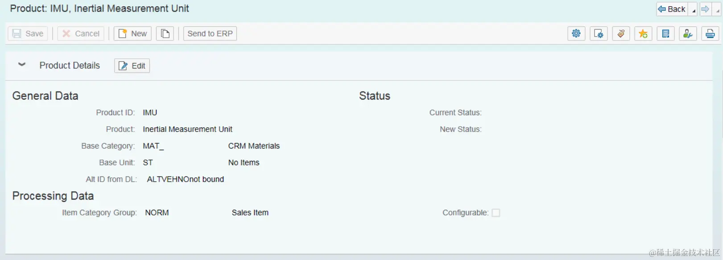Collapse the Product Details section
Viewport: 723px width, 260px height.
[22, 65]
